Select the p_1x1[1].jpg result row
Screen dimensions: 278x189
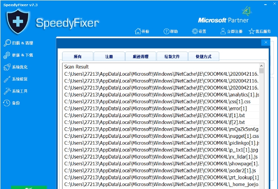pyautogui.click(x=161, y=150)
